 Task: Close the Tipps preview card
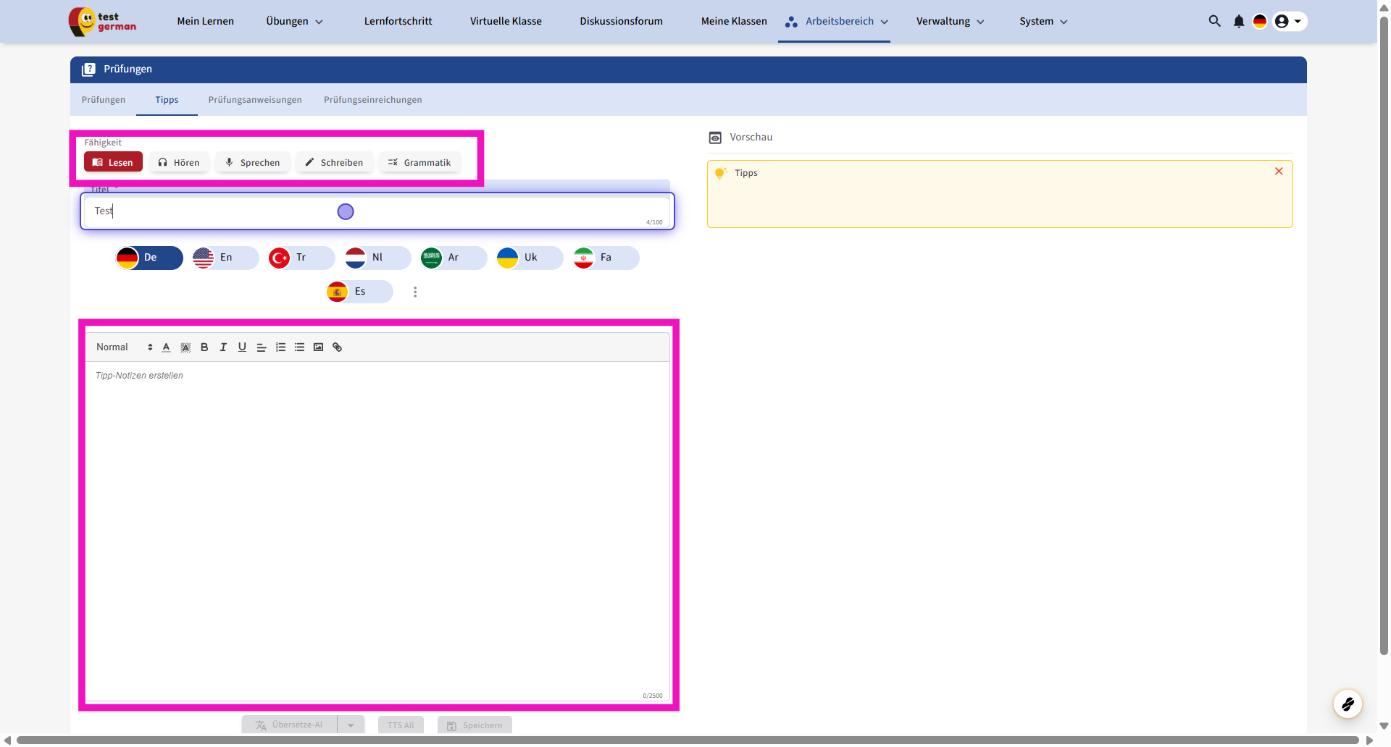pos(1279,172)
